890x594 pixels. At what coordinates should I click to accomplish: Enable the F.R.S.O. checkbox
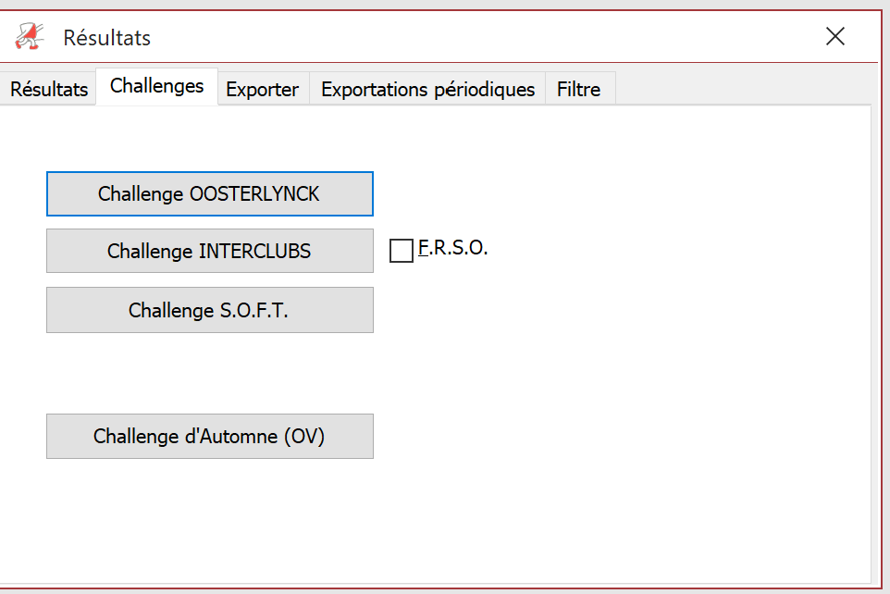click(x=402, y=251)
